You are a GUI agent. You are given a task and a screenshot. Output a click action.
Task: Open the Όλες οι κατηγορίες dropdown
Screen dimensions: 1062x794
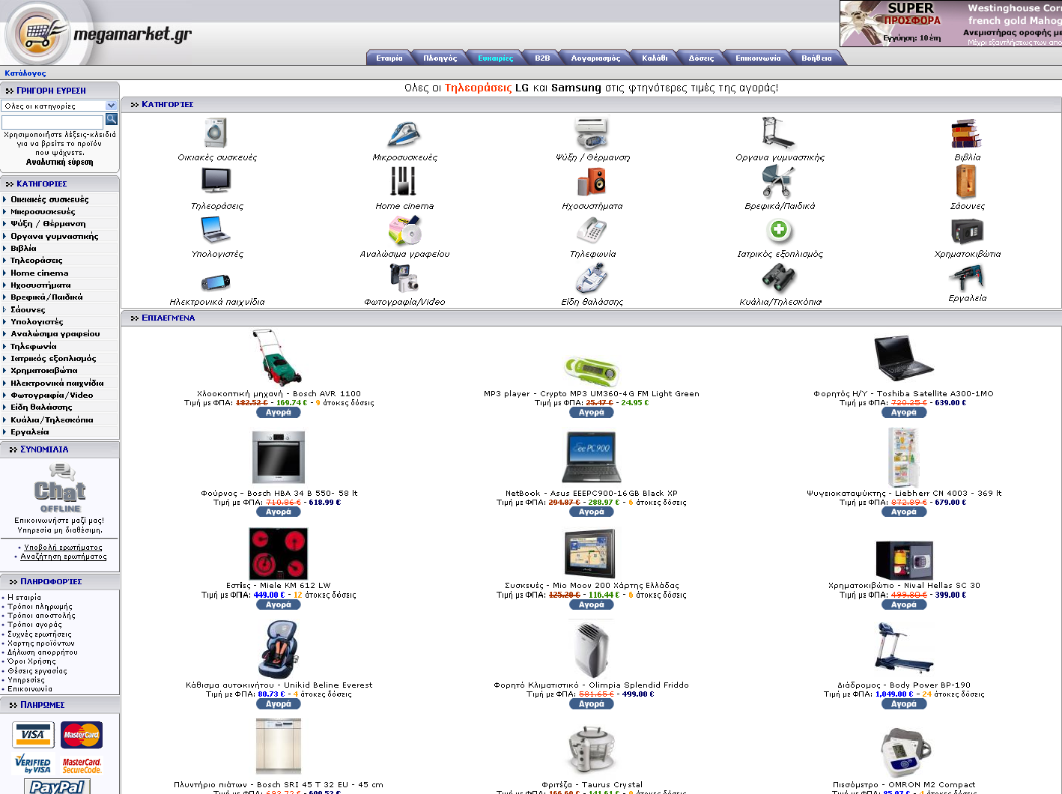59,106
